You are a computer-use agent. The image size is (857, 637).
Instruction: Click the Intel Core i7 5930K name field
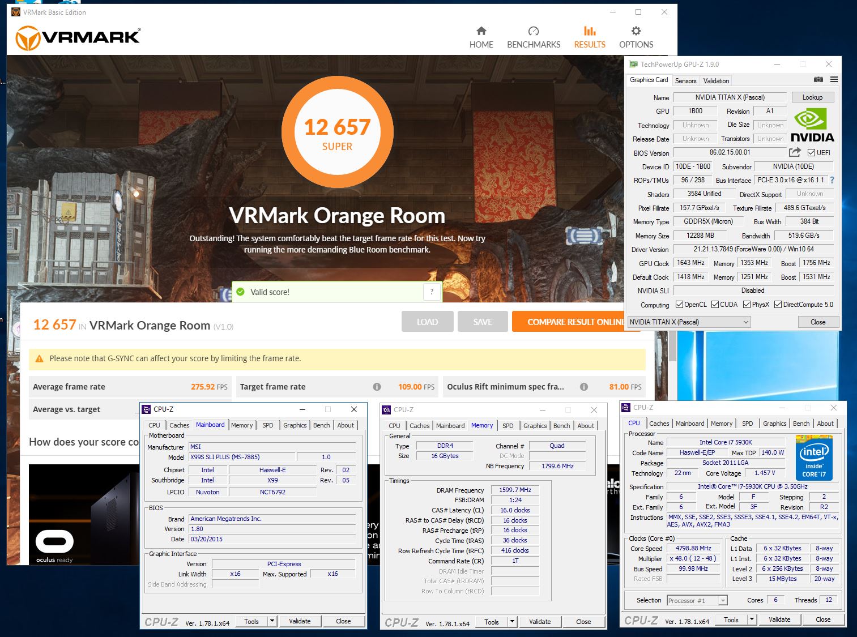[x=726, y=442]
